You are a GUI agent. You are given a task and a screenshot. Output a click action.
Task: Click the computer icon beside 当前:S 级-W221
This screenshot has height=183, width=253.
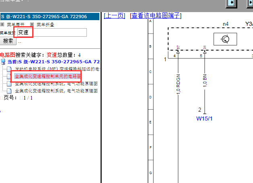[x=3, y=62]
